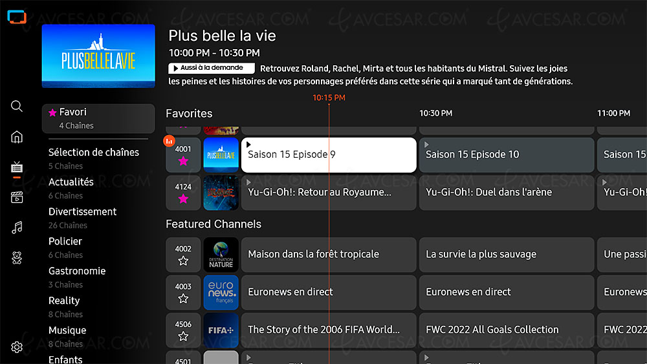Click the Featured Channels section heading
647x364 pixels.
(x=214, y=224)
